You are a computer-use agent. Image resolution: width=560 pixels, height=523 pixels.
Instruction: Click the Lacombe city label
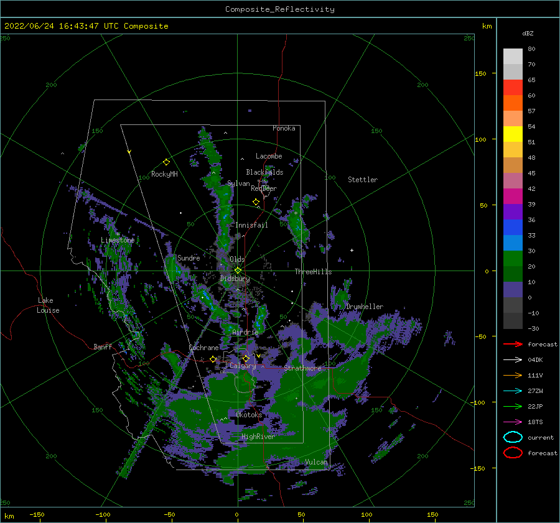(x=269, y=156)
